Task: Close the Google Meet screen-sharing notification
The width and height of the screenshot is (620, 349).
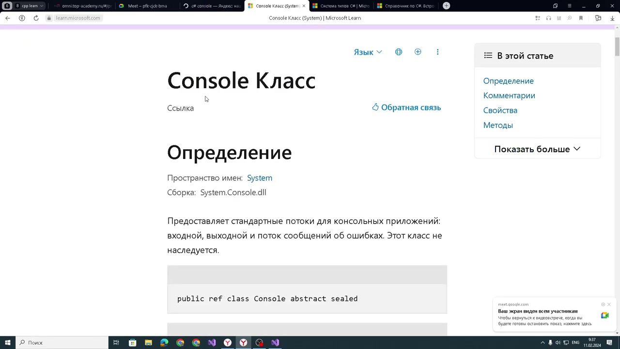Action: click(x=609, y=304)
